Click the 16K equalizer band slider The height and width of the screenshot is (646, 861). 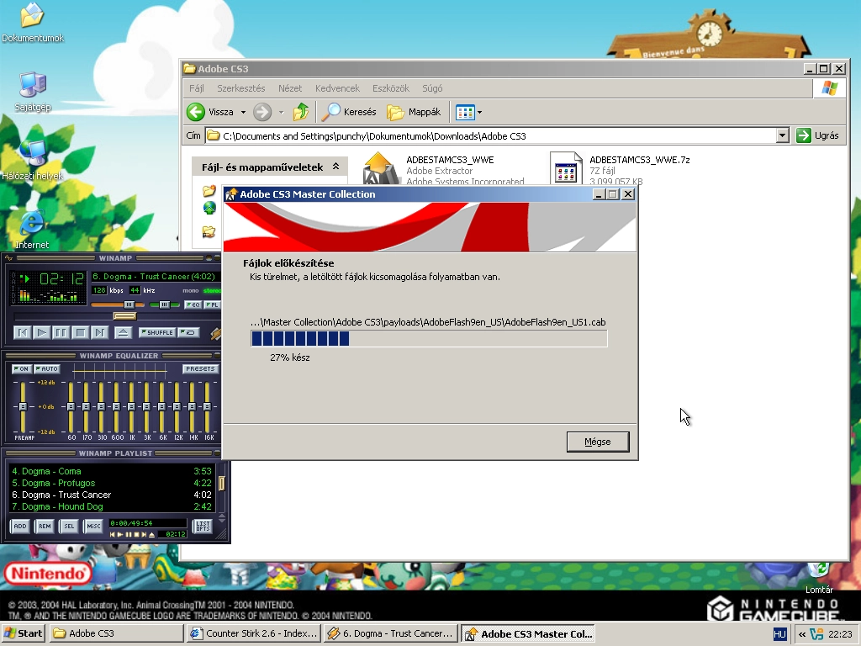[207, 406]
